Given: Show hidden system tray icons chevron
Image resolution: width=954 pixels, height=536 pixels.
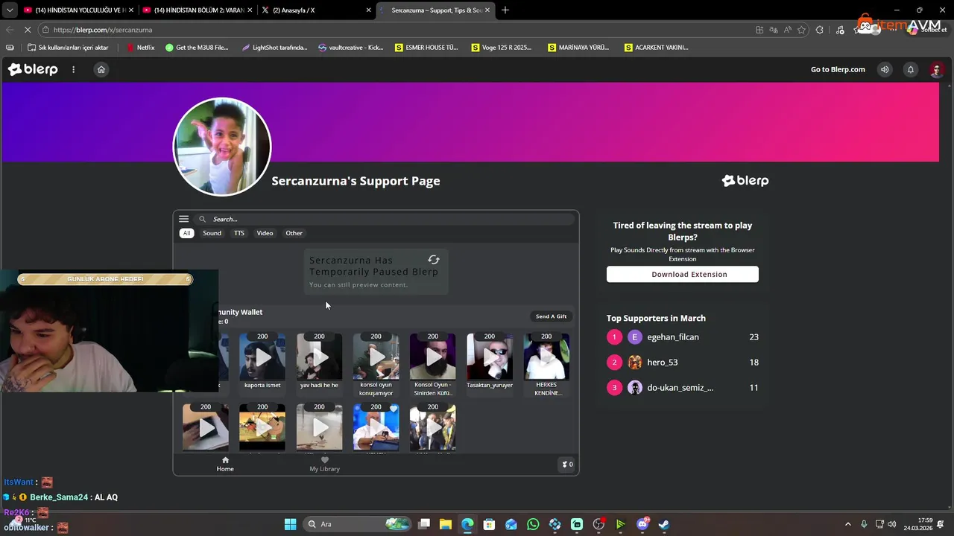Looking at the screenshot, I should (847, 524).
